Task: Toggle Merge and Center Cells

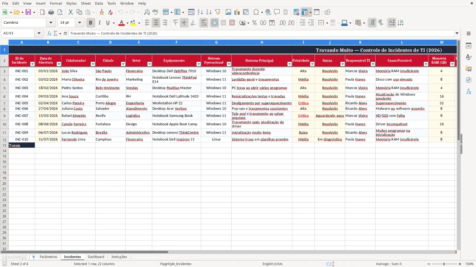Action: tap(215, 23)
